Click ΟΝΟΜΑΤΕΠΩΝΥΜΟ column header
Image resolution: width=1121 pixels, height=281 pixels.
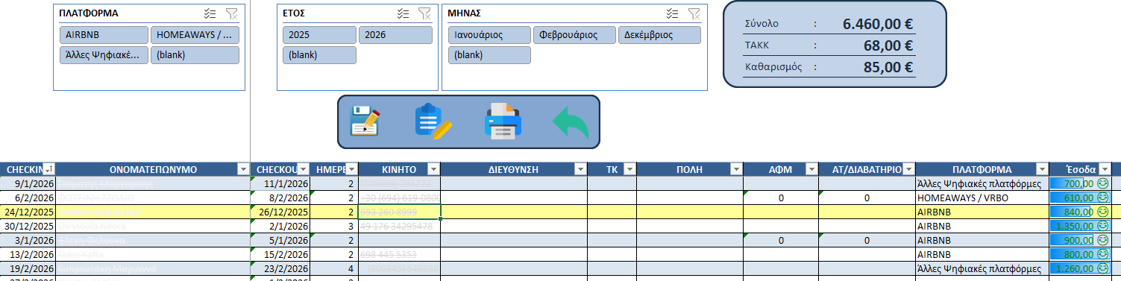pyautogui.click(x=152, y=169)
